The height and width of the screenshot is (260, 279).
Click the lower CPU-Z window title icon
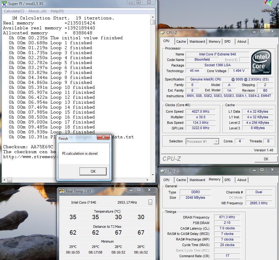[x=162, y=171]
